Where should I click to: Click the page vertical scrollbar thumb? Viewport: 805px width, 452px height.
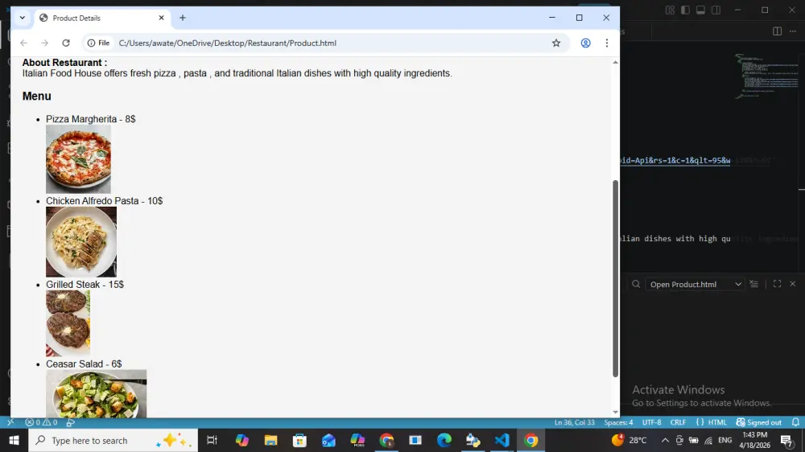click(x=615, y=278)
